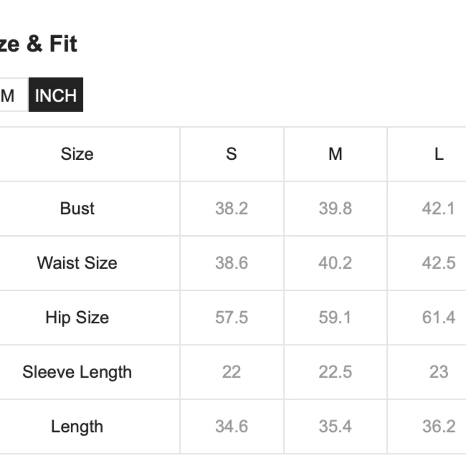Click the Hip Size row label
The height and width of the screenshot is (466, 466).
pyautogui.click(x=77, y=317)
